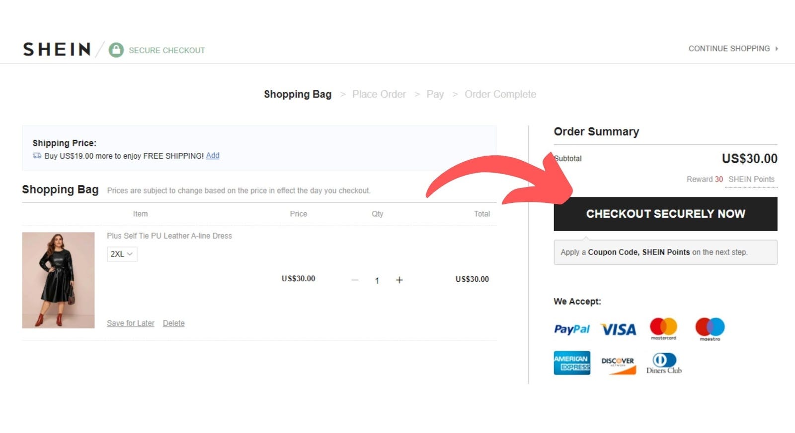Open the 2XL size dropdown
Viewport: 795px width, 433px height.
122,254
